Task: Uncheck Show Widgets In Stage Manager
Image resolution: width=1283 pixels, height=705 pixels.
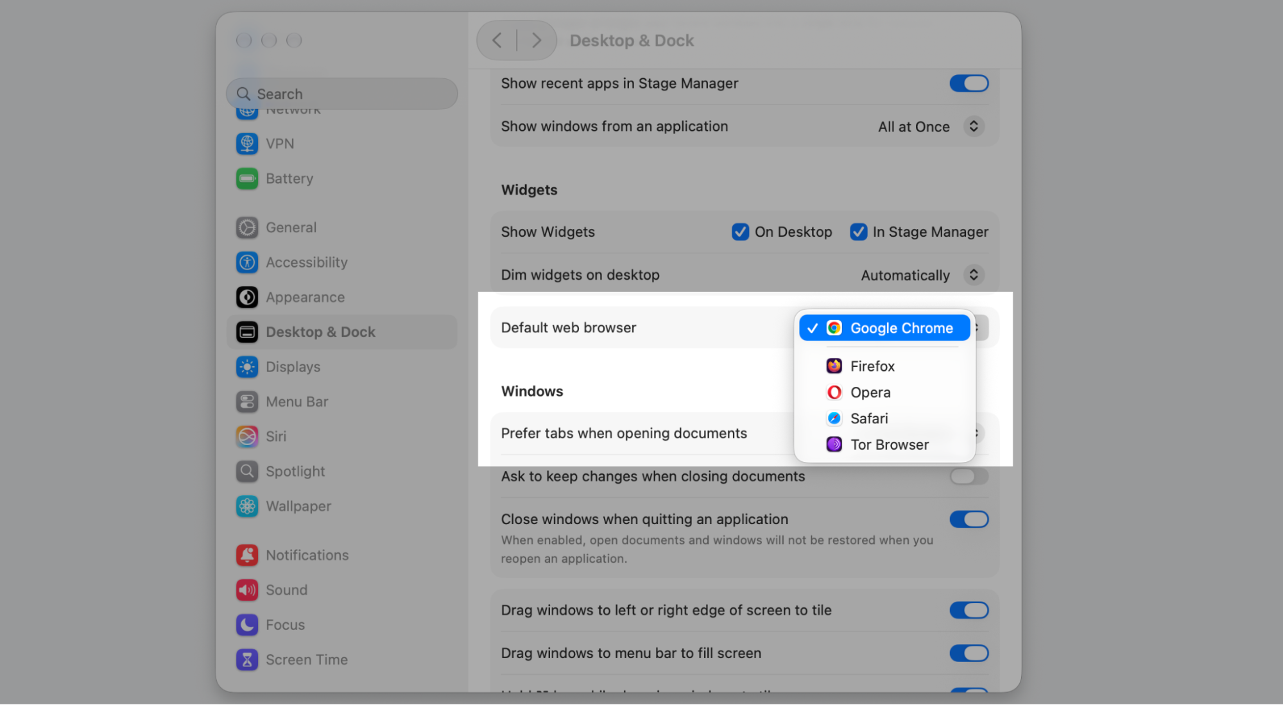Action: (858, 232)
